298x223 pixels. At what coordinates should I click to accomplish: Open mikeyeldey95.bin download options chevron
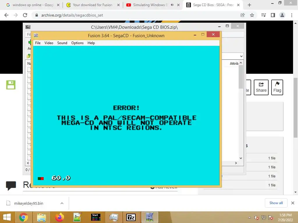pos(62,203)
